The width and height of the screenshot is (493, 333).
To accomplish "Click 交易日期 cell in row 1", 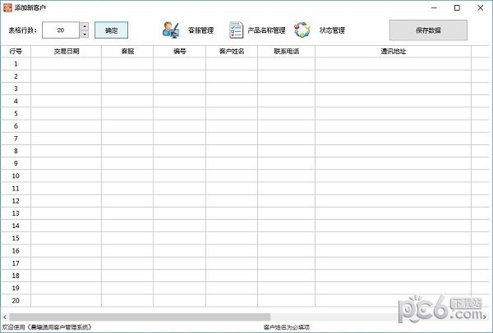I will pyautogui.click(x=67, y=64).
